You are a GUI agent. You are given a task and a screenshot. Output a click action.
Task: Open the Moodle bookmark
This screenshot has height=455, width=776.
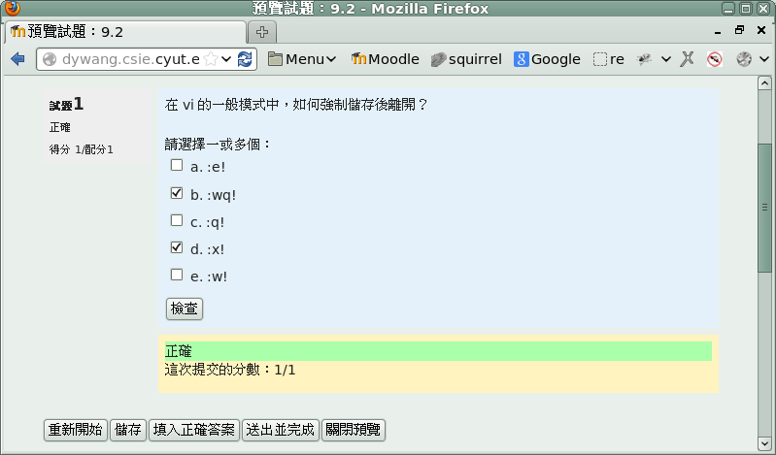click(385, 59)
